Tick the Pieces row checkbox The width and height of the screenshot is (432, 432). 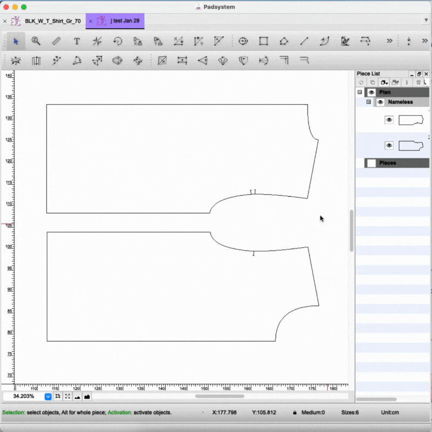tap(372, 163)
